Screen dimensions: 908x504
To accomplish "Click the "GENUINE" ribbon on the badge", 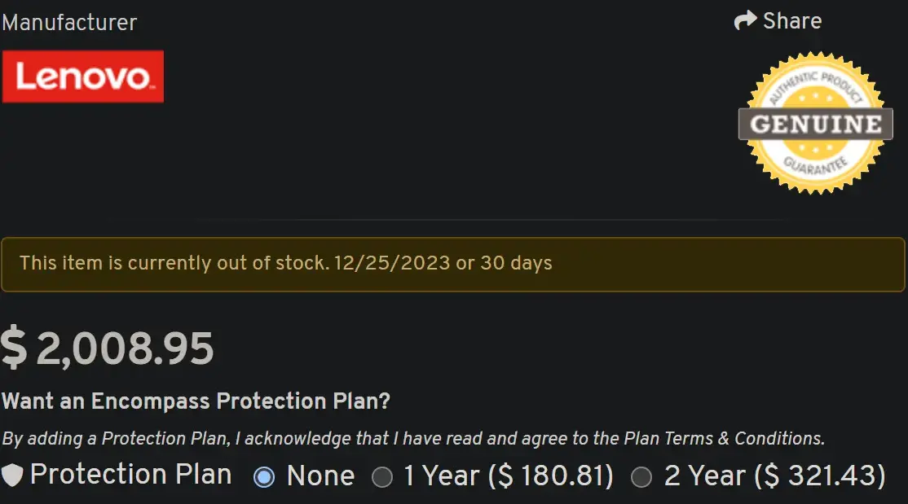I will pos(815,125).
